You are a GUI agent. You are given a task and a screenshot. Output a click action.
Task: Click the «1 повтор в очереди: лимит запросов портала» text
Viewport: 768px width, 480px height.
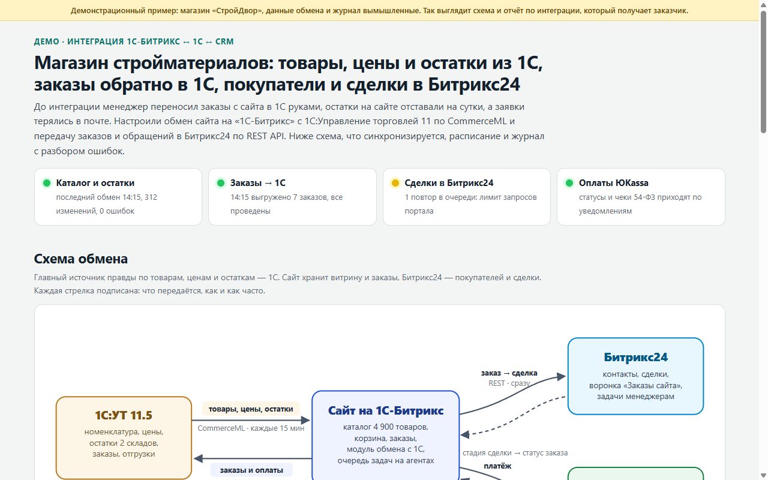pos(470,204)
